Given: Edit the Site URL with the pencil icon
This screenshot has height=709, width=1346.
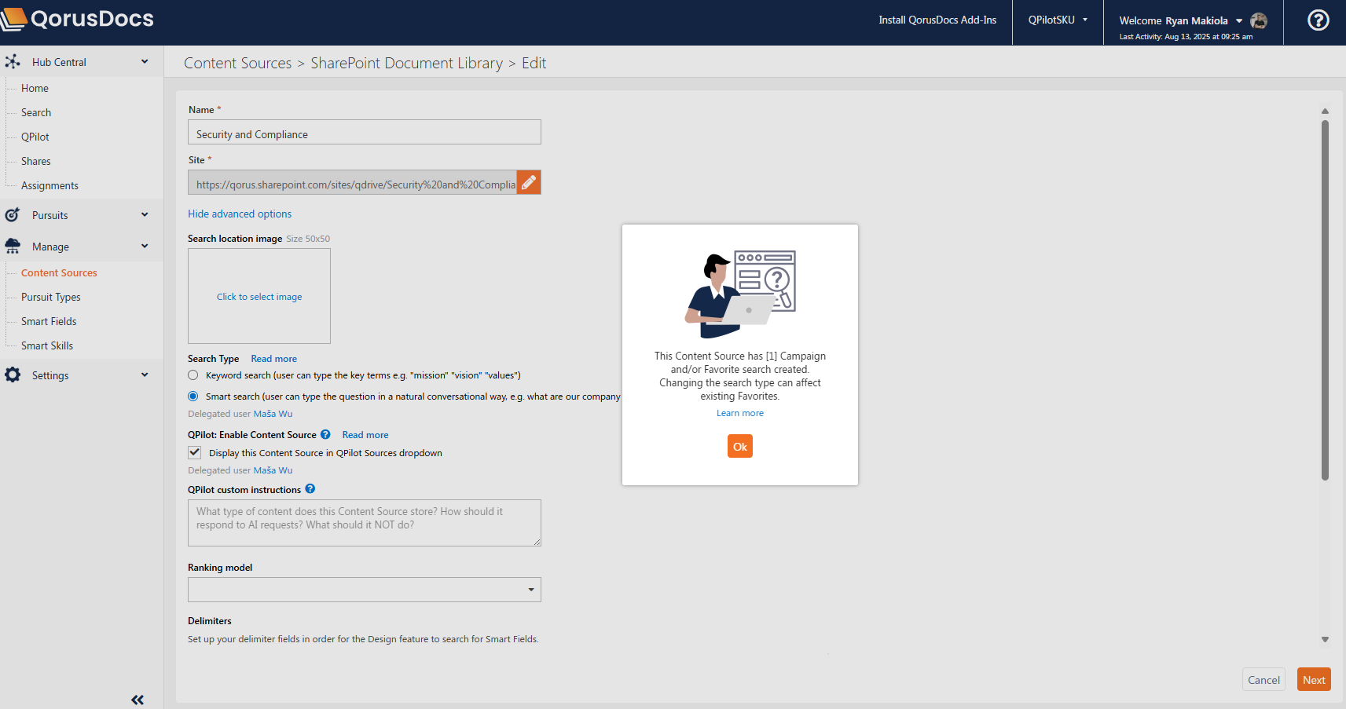Looking at the screenshot, I should pos(528,182).
